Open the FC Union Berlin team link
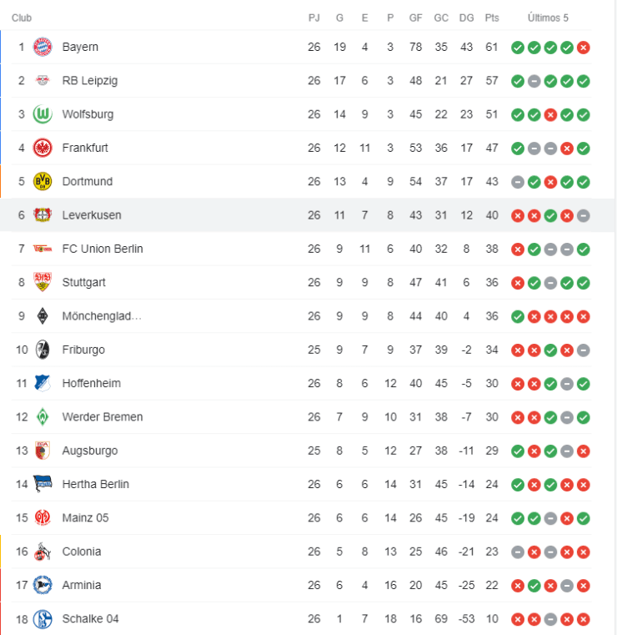This screenshot has height=635, width=617. 103,249
